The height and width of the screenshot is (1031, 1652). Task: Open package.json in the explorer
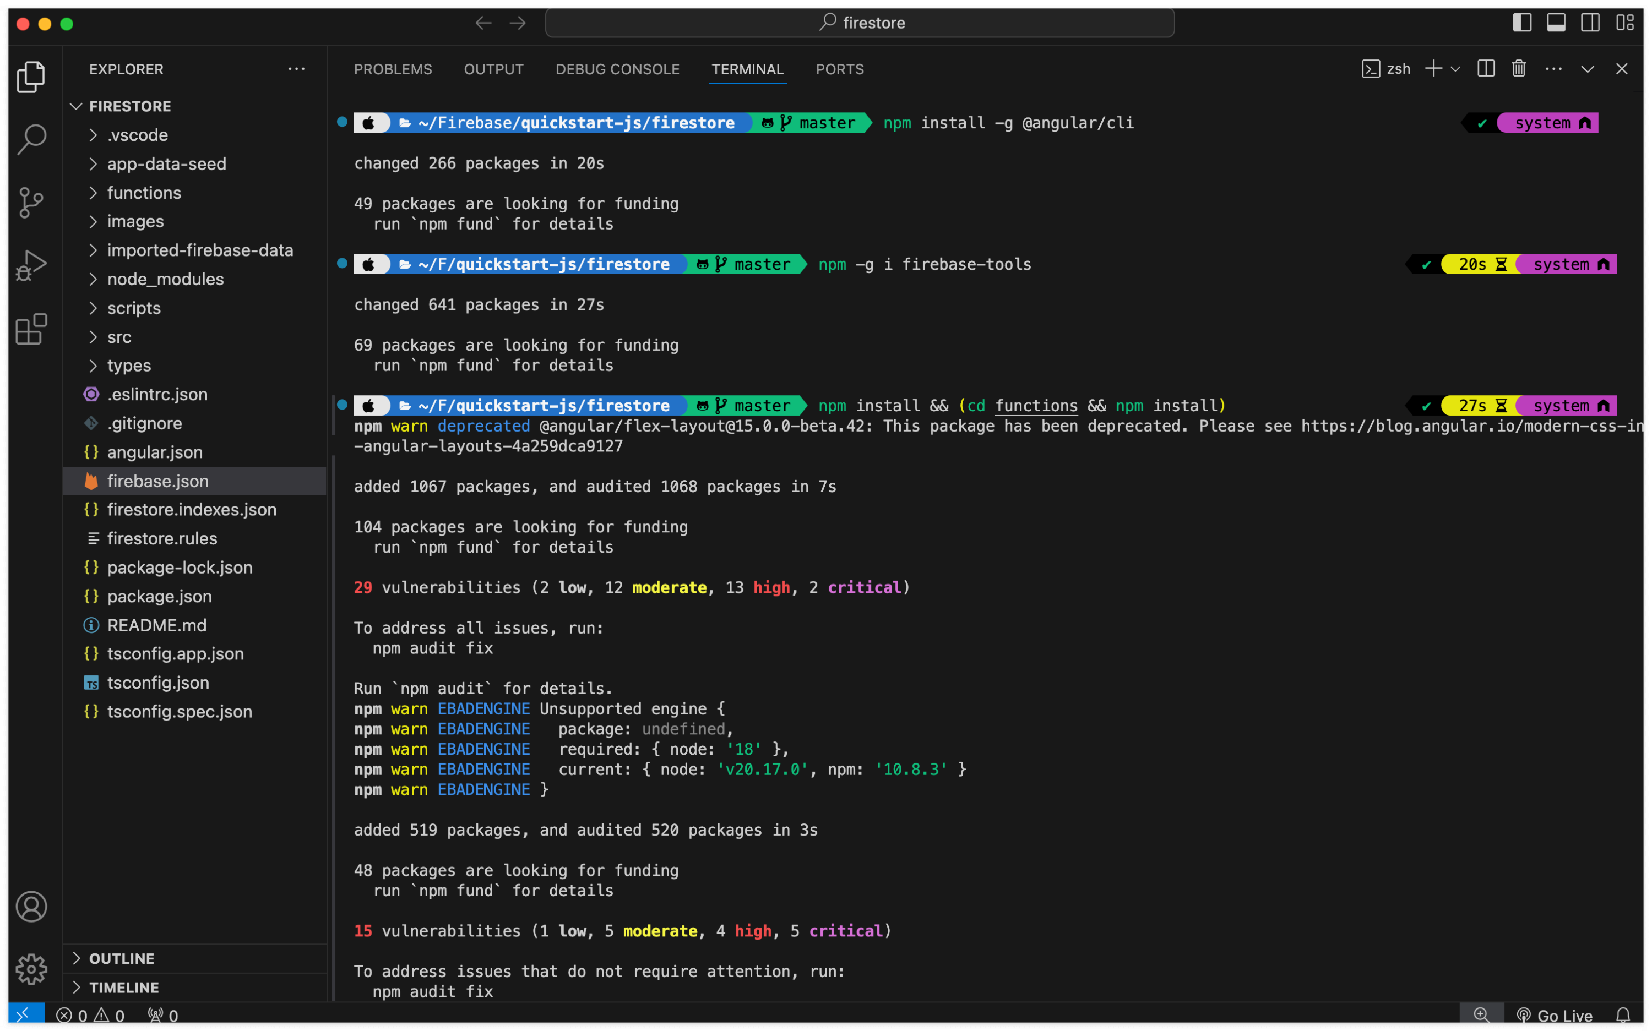159,596
